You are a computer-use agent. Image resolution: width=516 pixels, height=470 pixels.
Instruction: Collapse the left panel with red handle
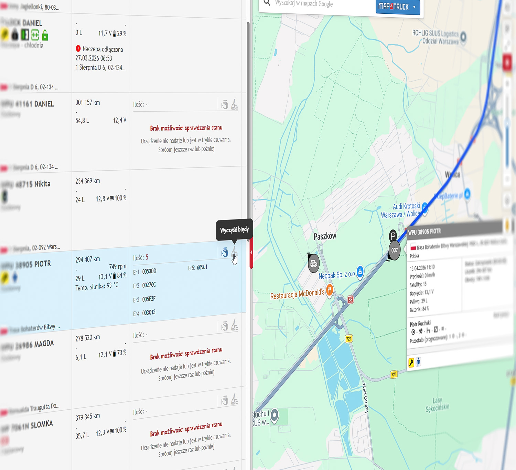[x=251, y=253]
